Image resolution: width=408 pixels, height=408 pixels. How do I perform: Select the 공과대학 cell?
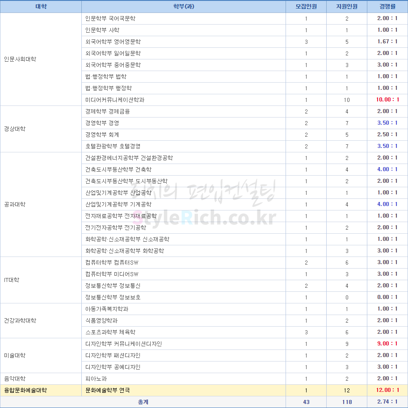[41, 204]
